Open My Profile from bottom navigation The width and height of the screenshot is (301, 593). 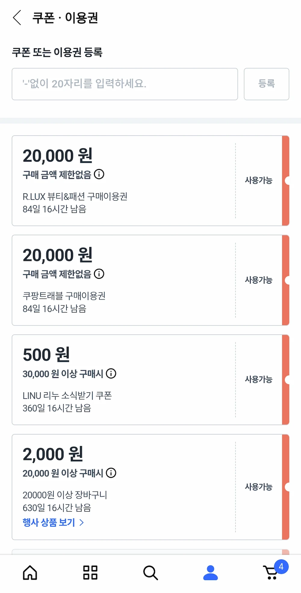[x=210, y=573]
